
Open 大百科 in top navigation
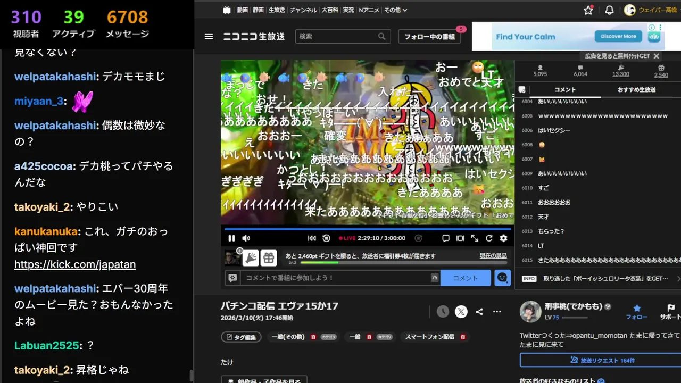tap(330, 10)
